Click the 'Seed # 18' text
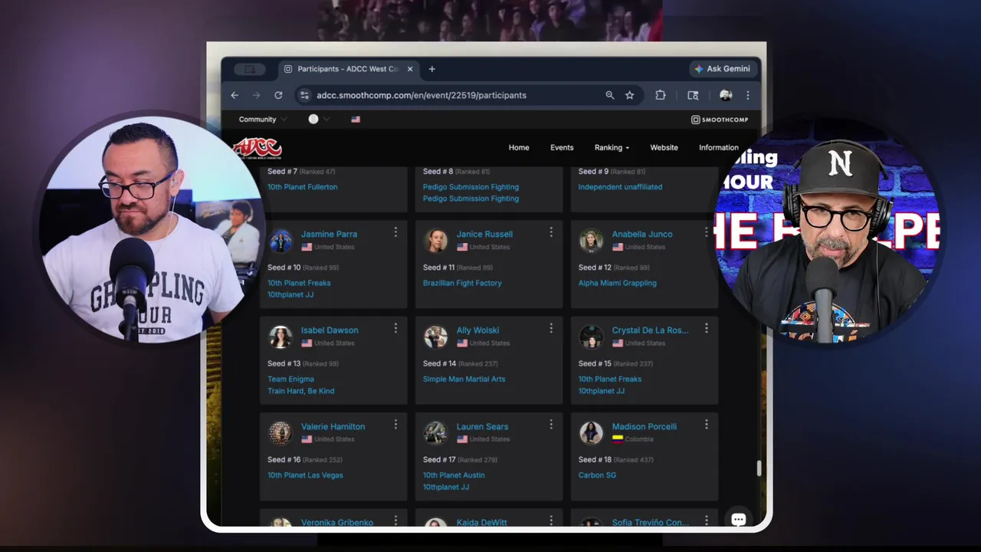This screenshot has width=981, height=552. tap(594, 460)
